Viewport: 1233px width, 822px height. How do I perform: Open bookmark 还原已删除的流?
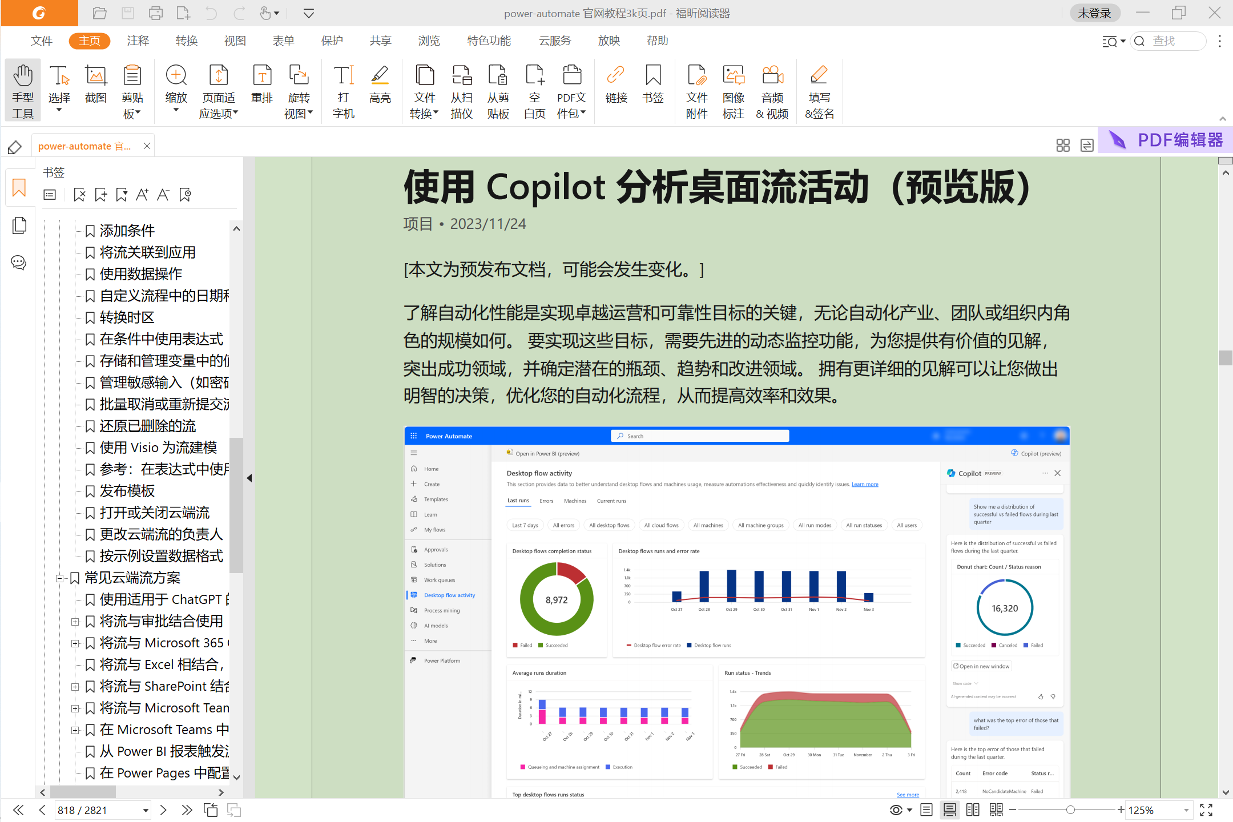147,426
